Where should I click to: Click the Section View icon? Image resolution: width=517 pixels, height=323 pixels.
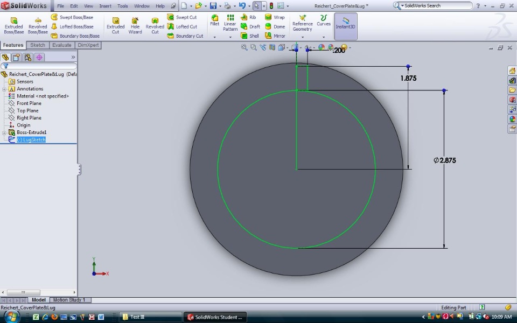click(x=272, y=47)
